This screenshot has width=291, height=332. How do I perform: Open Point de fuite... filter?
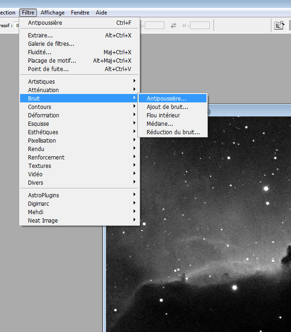79,69
